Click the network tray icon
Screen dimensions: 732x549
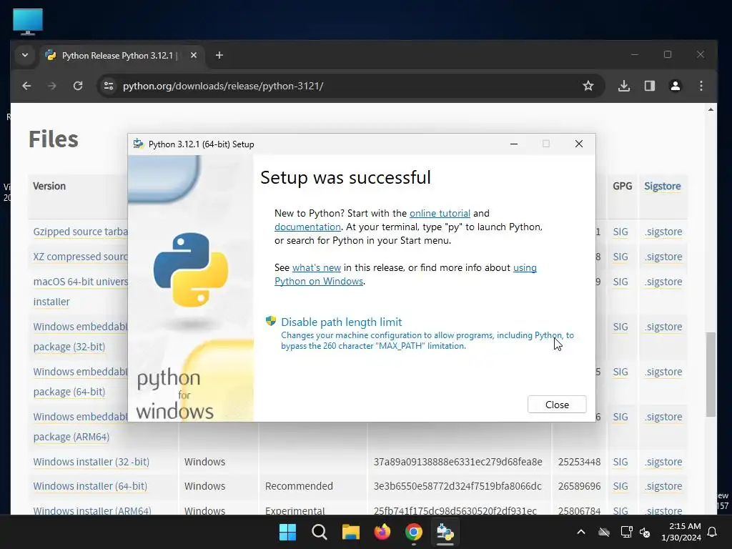(x=626, y=532)
